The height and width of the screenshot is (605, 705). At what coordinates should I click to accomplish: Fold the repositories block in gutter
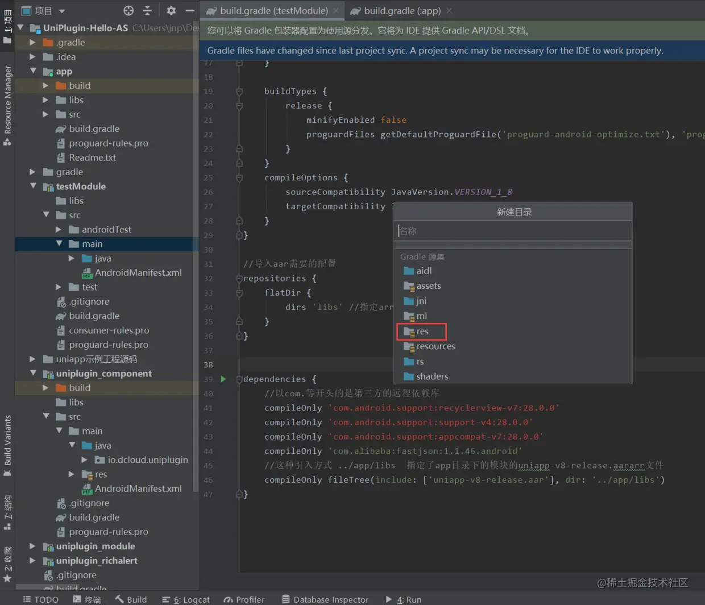[239, 278]
